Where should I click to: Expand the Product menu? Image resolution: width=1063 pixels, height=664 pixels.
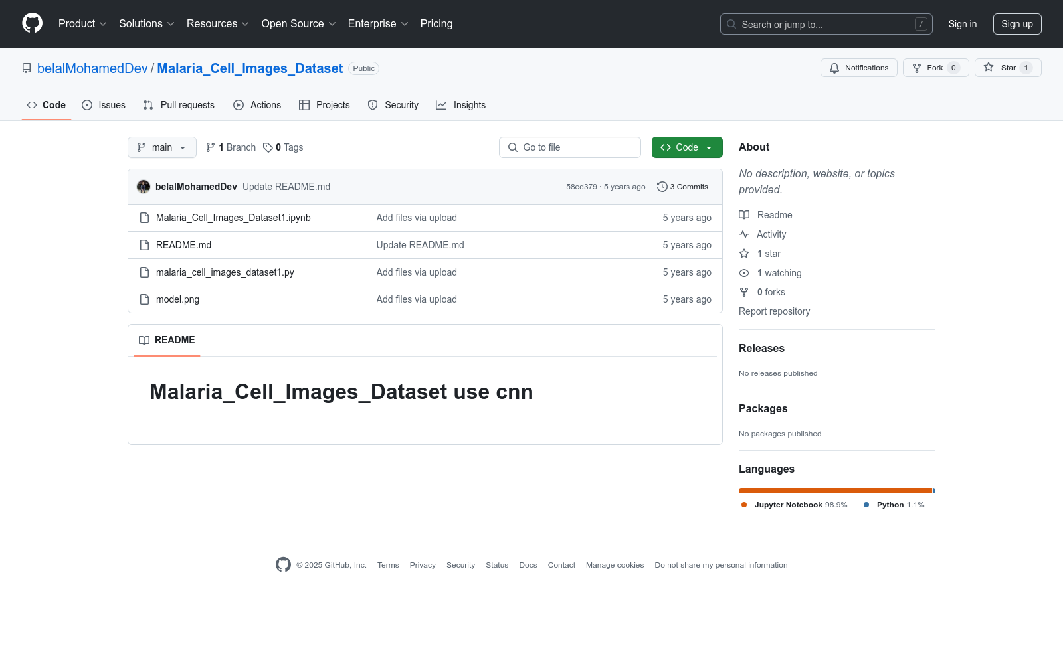pyautogui.click(x=82, y=23)
